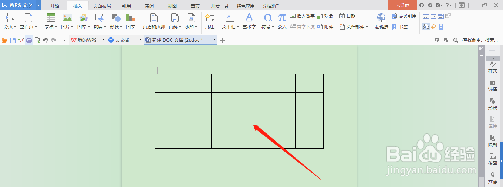Export to PDF icon in quick toolbar
Screen dimensions: 503x187
[x=21, y=40]
